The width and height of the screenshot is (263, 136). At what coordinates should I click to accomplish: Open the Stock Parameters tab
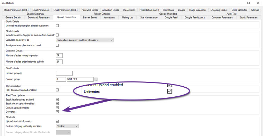point(249,17)
